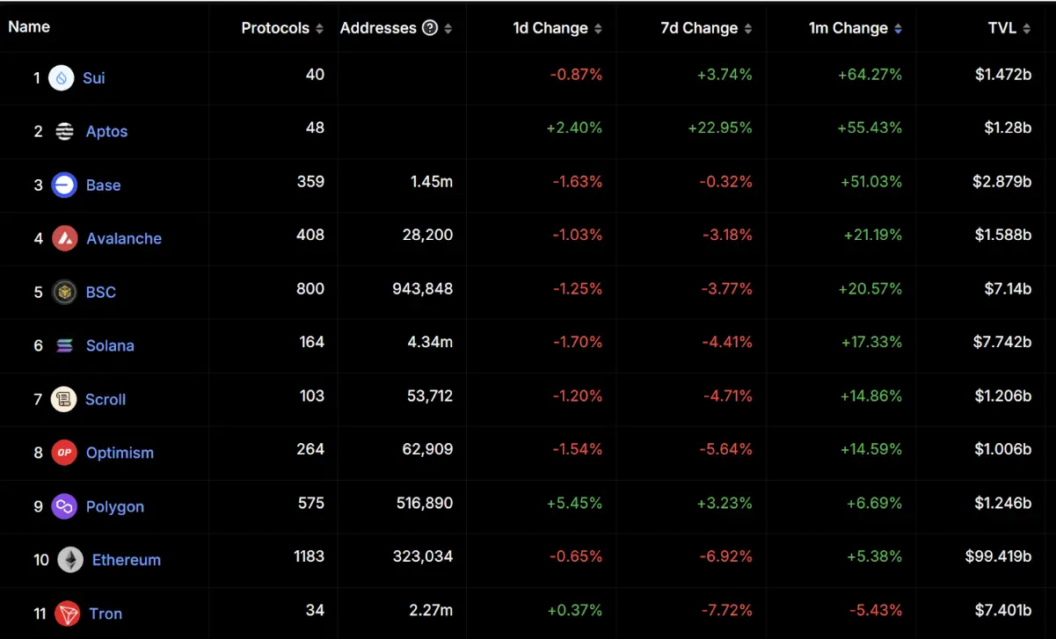Screen dimensions: 1056x639
Task: Click the Polygon chain logo icon
Action: 64,506
